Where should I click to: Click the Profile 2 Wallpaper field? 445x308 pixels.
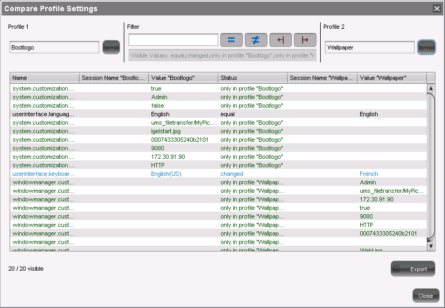pos(369,47)
